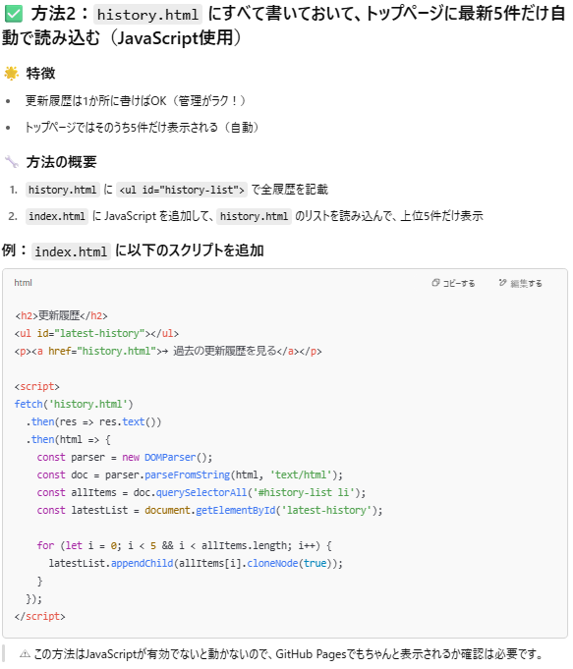Click the green checkmark emoji beside 方法2
Image resolution: width=573 pixels, height=669 pixels.
click(13, 14)
